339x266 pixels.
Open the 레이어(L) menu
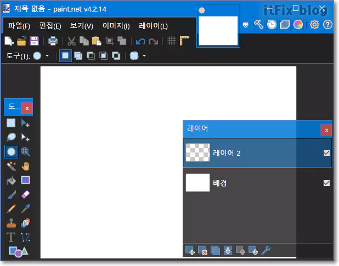pyautogui.click(x=153, y=26)
